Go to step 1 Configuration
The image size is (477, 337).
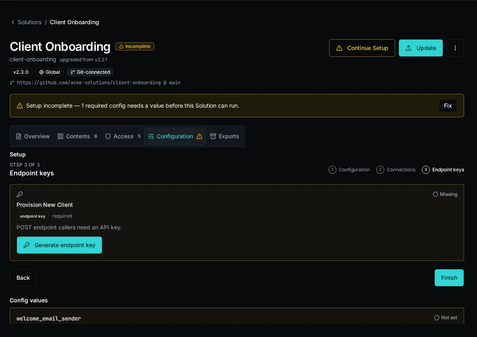click(349, 170)
